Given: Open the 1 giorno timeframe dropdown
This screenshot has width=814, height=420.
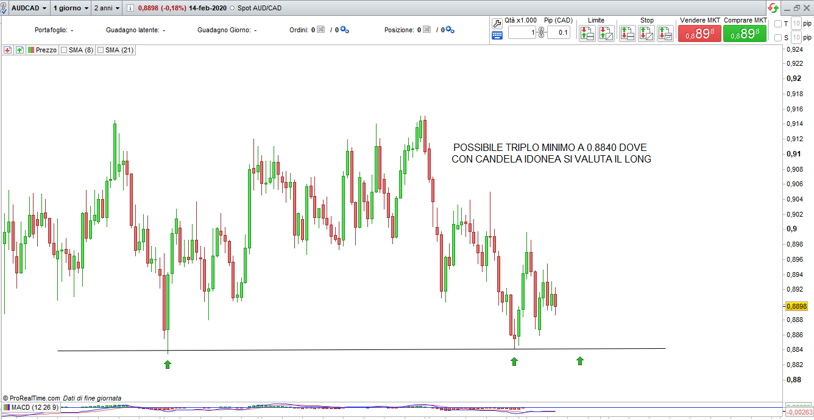Looking at the screenshot, I should (x=71, y=8).
